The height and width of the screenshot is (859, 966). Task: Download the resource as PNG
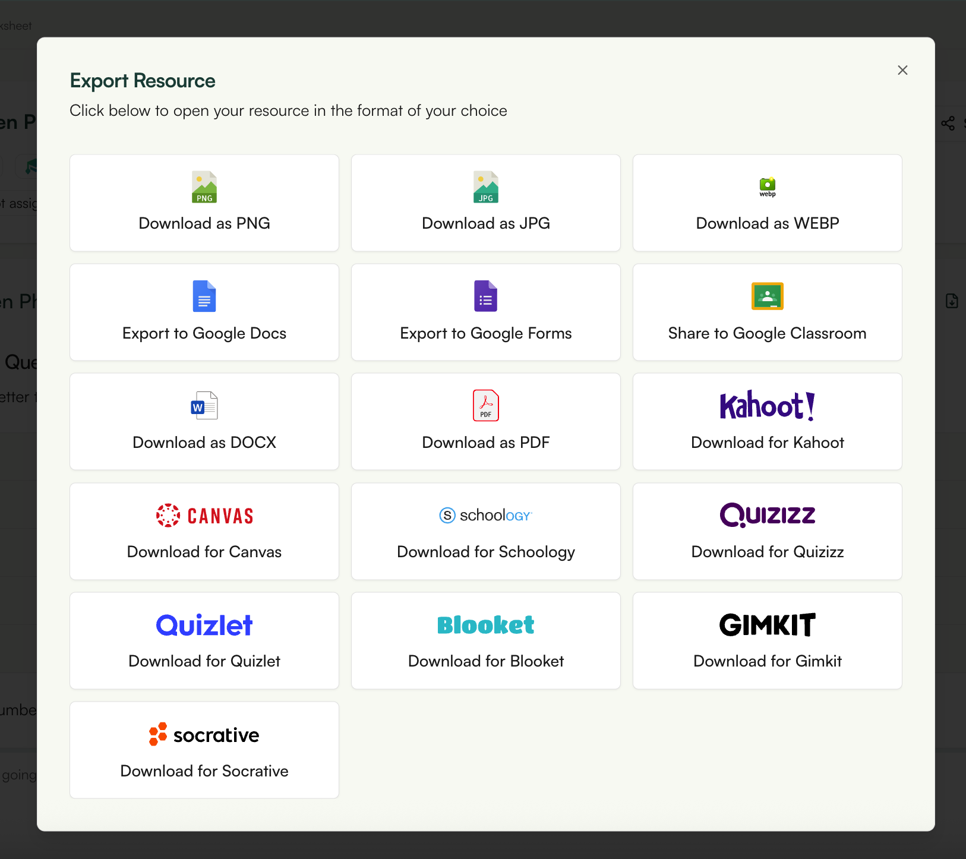tap(204, 203)
